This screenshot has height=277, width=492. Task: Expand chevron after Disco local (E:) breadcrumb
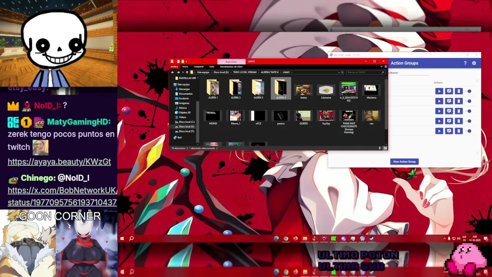(231, 72)
